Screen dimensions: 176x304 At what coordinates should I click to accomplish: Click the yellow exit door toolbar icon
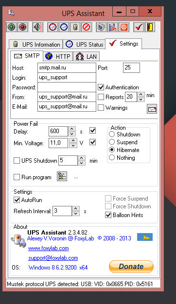point(150,27)
